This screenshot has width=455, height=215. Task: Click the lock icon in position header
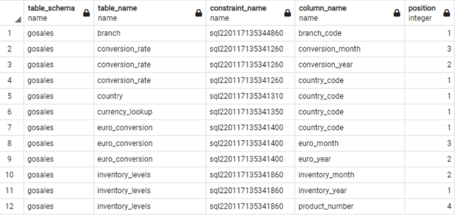click(447, 13)
